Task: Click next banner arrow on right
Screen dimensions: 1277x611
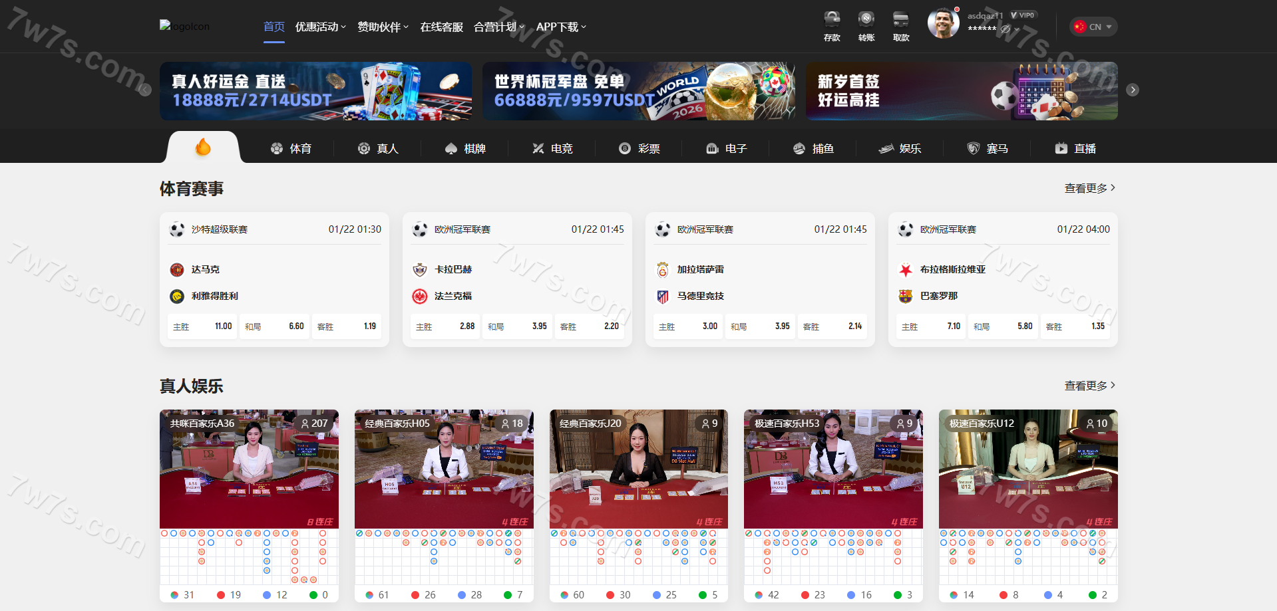Action: coord(1133,90)
